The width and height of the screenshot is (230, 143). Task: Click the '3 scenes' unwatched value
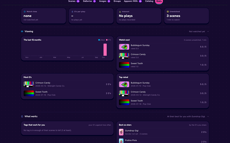click(173, 16)
